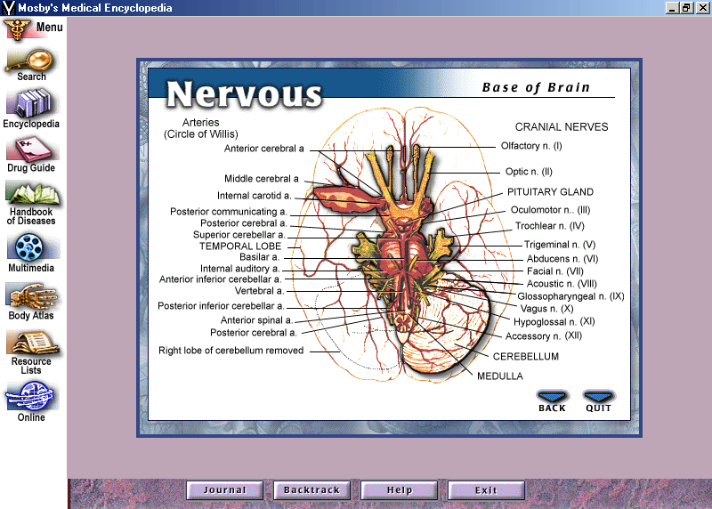Click the CEREBELLUM label
Viewport: 712px width, 509px height.
(526, 357)
